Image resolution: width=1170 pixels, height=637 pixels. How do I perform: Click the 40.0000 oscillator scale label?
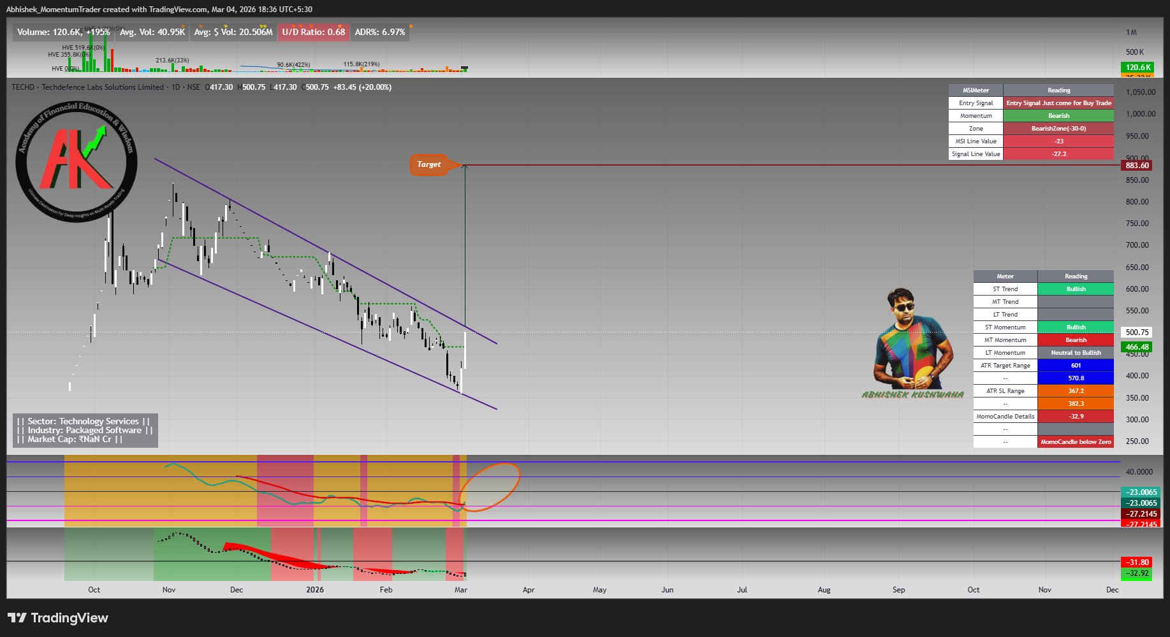(x=1139, y=472)
